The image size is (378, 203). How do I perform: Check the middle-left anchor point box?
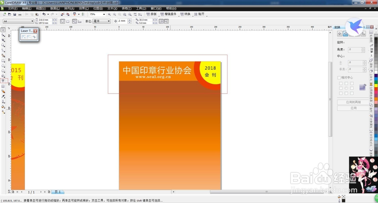341,88
